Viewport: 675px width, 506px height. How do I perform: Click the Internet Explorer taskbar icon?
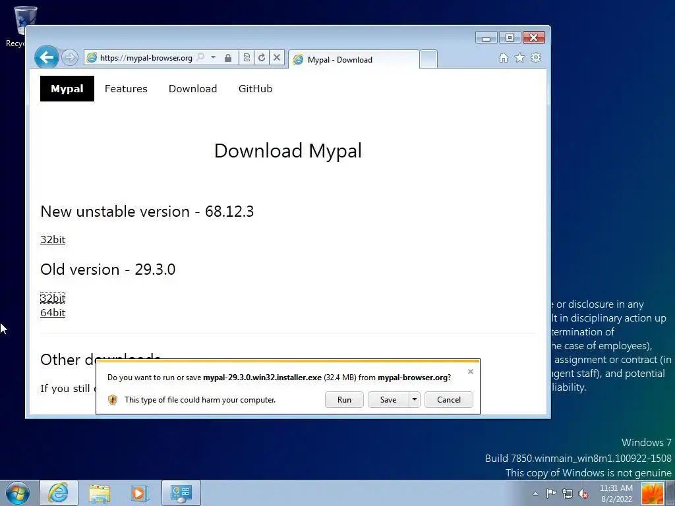click(58, 493)
